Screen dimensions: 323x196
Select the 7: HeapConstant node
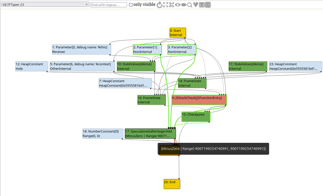(x=125, y=83)
